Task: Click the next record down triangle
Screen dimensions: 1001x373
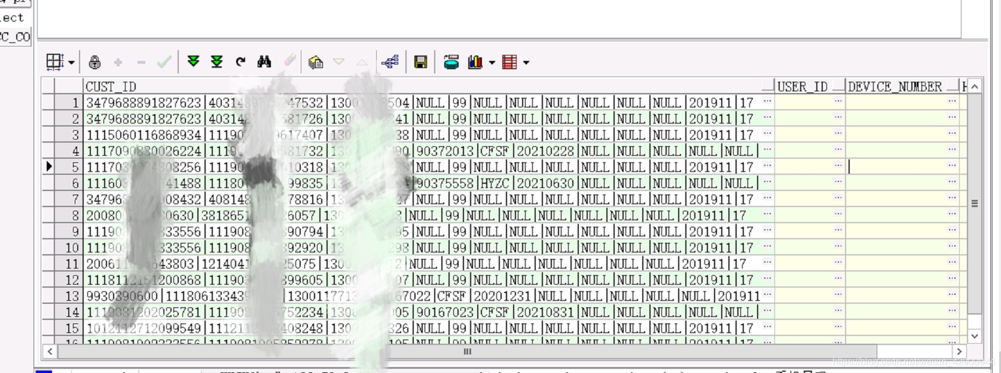Action: pyautogui.click(x=339, y=62)
